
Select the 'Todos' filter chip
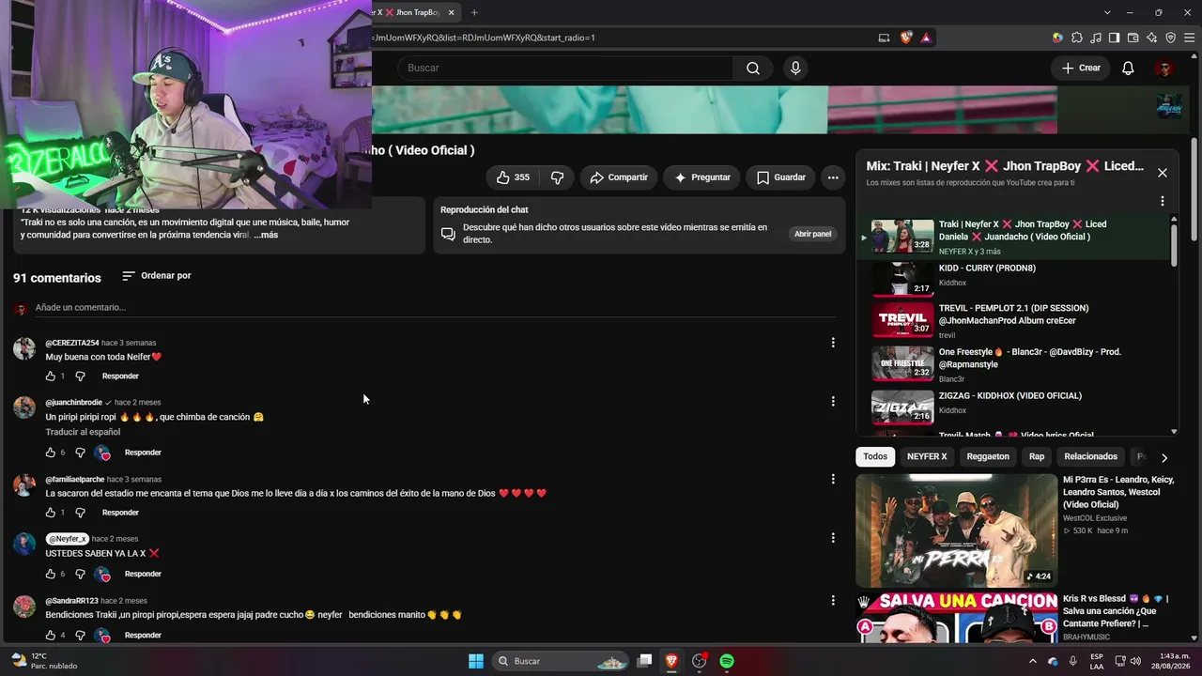(x=875, y=457)
